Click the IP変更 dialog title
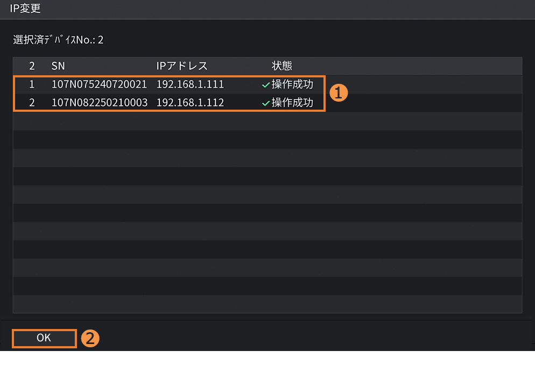Image resolution: width=535 pixels, height=365 pixels. click(25, 9)
